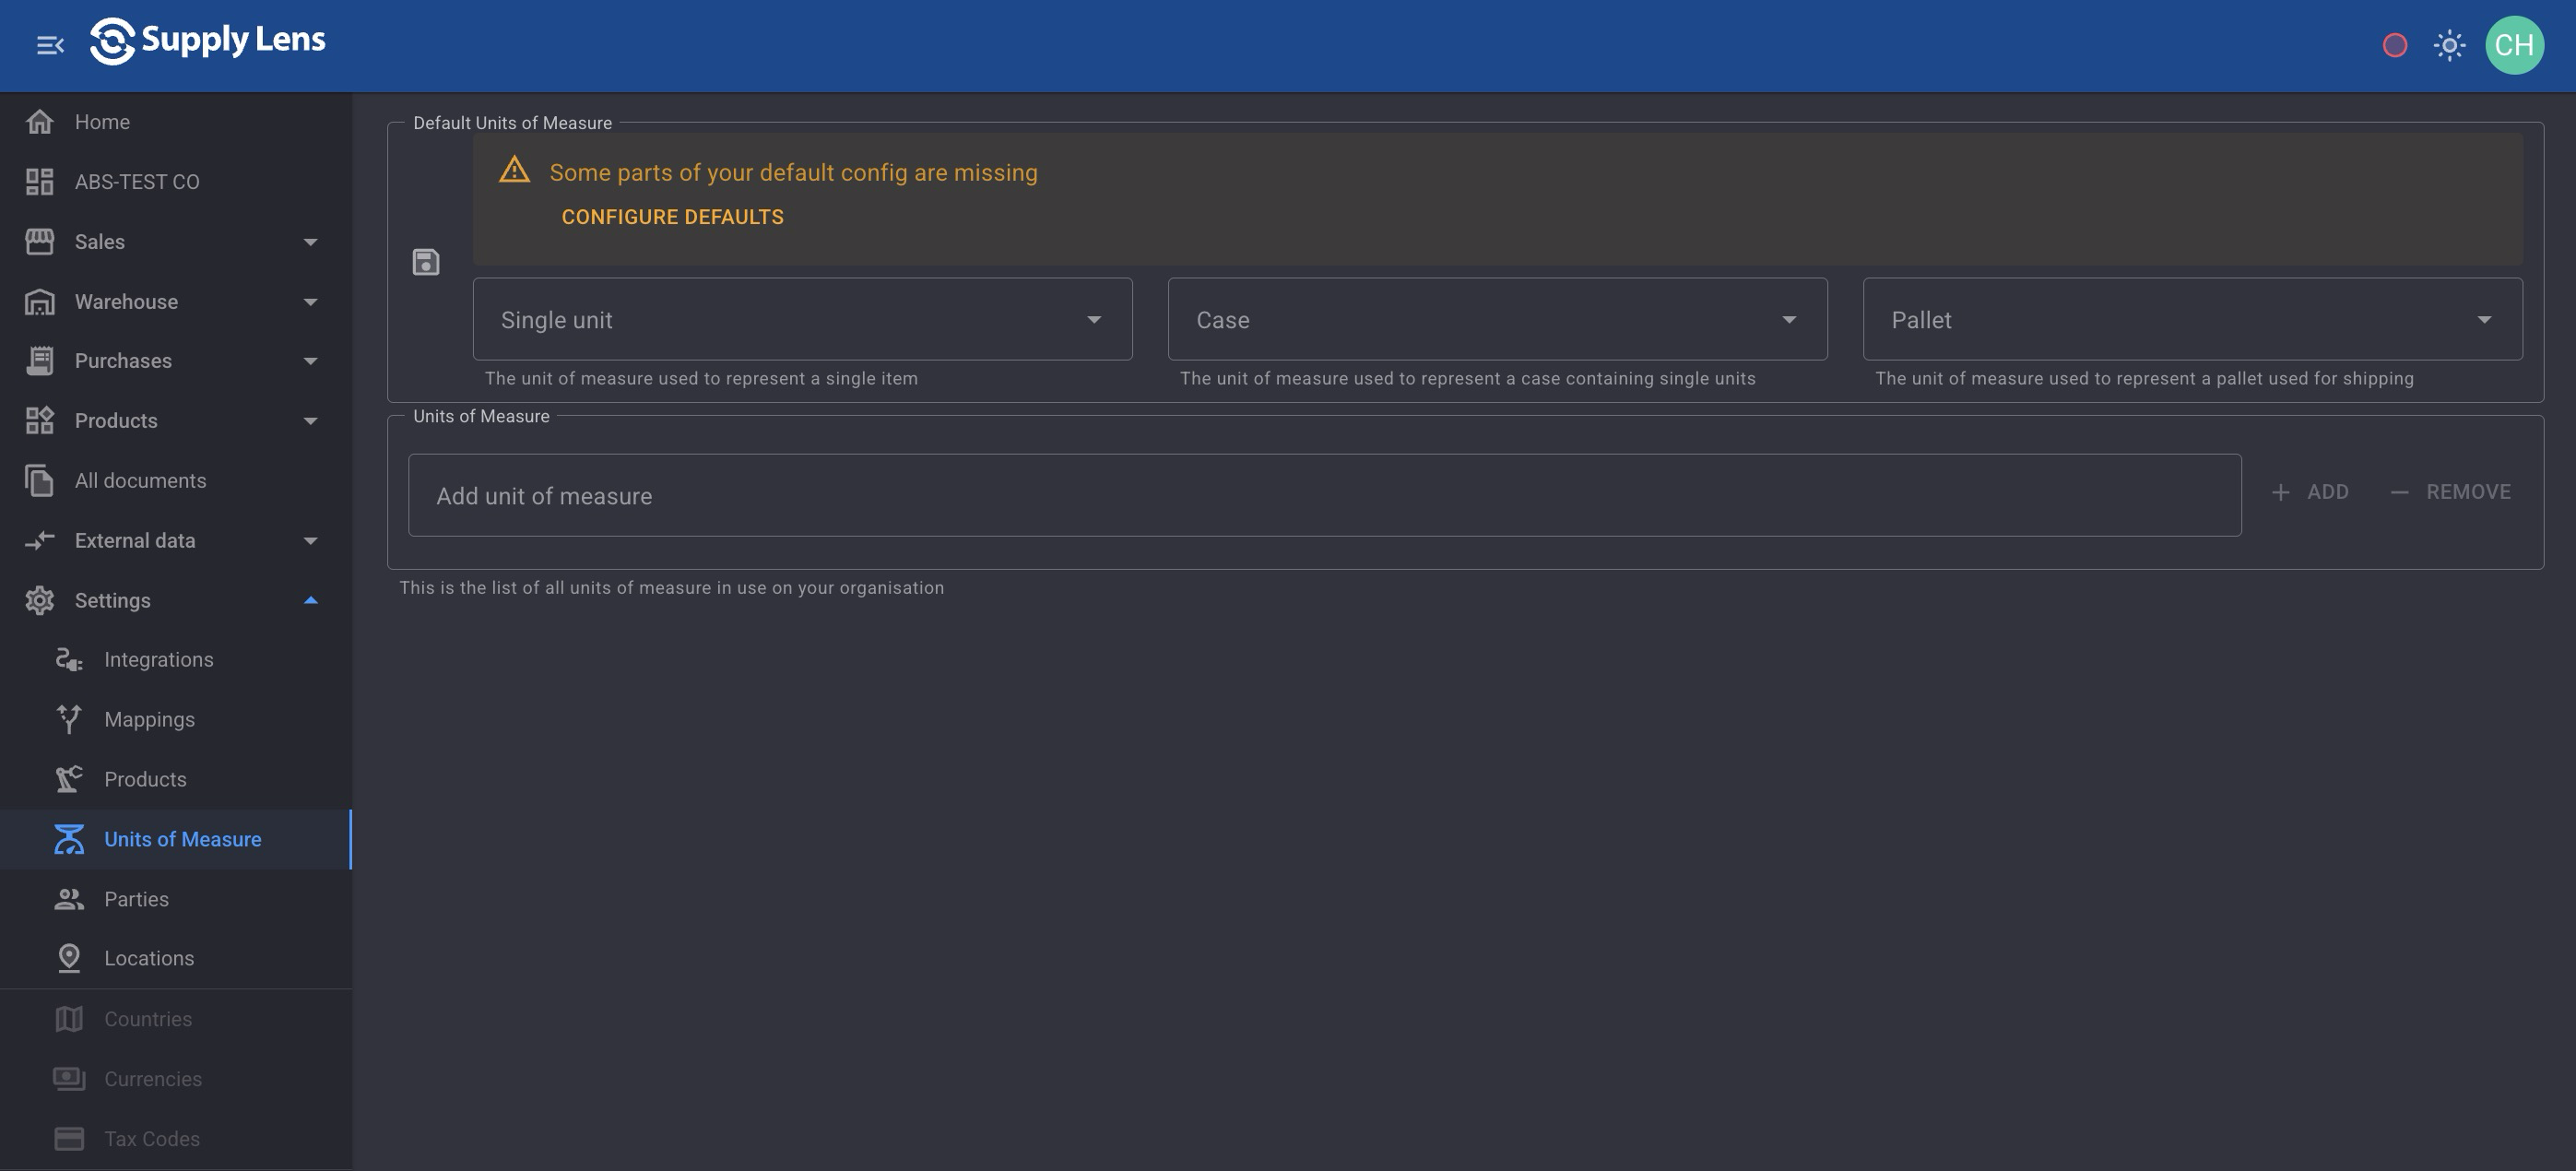This screenshot has height=1171, width=2576.
Task: Click the REMOVE button
Action: click(x=2450, y=492)
